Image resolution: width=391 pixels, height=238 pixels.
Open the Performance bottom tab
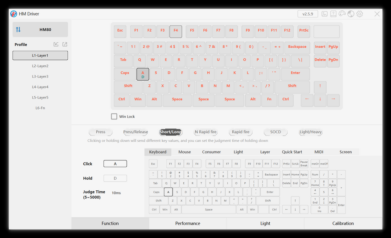tap(188, 223)
